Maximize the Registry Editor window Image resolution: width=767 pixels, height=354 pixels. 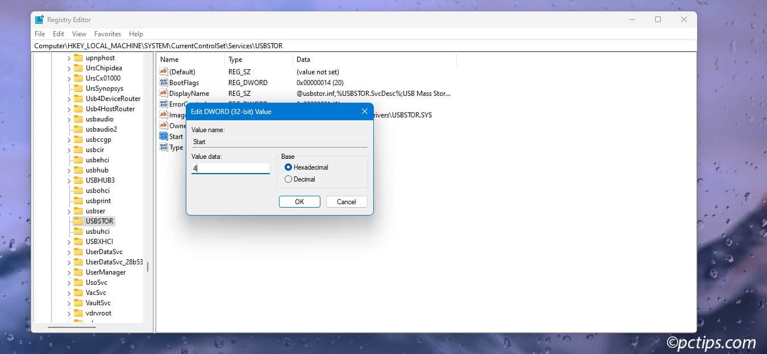[658, 19]
